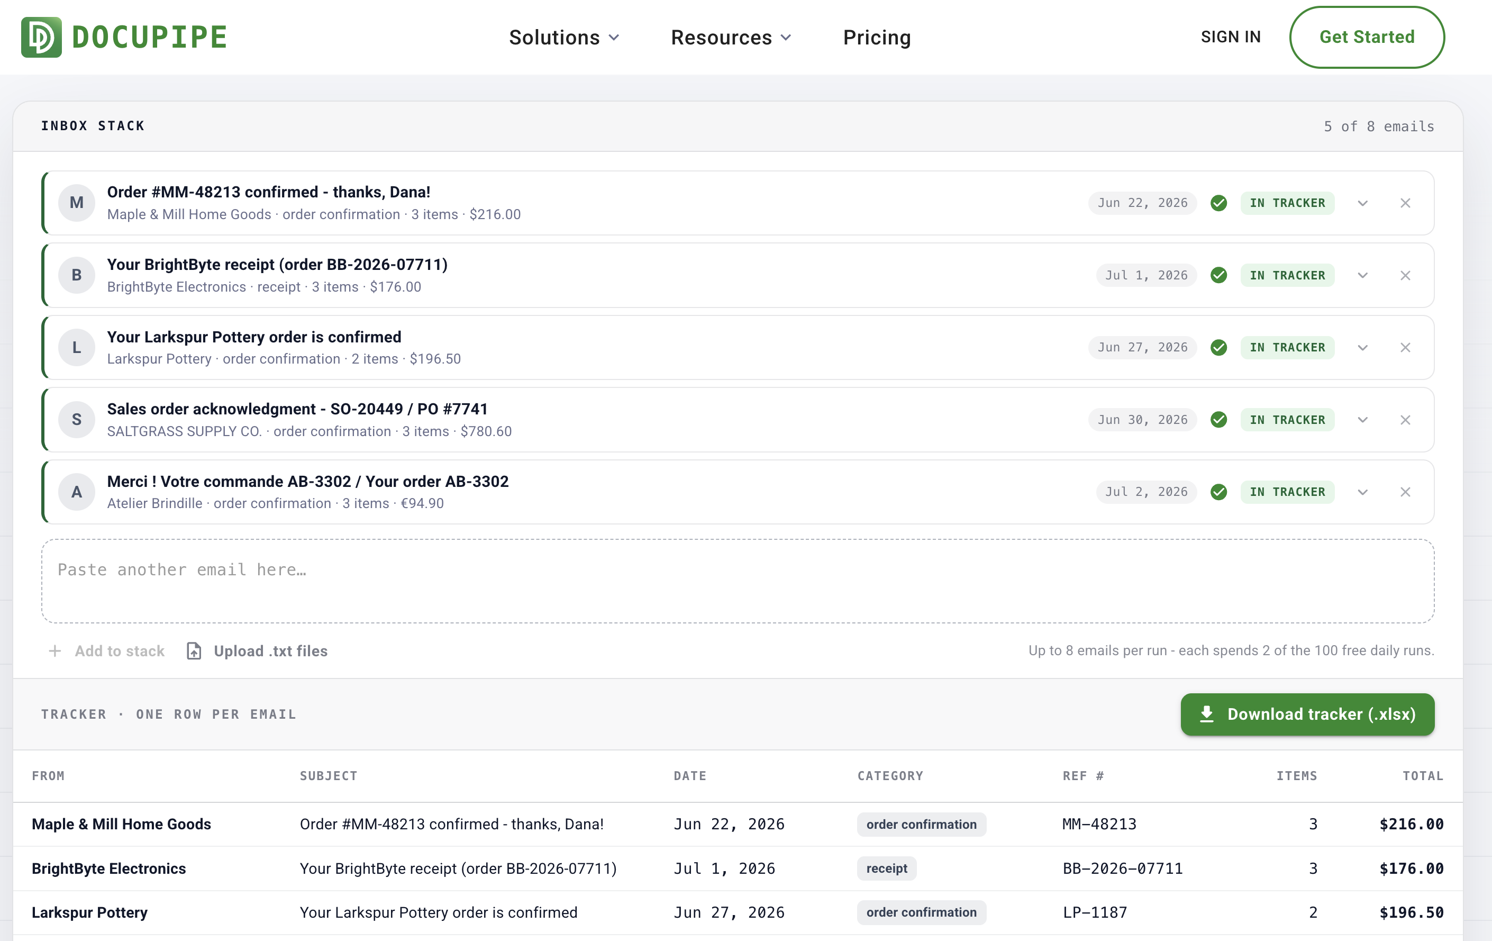Click ref number BB-2026-07711 in tracker
Viewport: 1492px width, 941px height.
tap(1123, 869)
